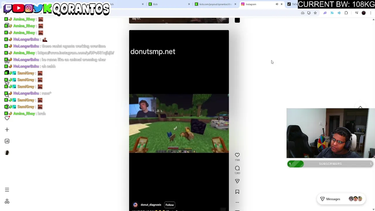Viewport: 375px width, 211px height.
Task: Follow the donut_diagnosis account
Action: [170, 205]
